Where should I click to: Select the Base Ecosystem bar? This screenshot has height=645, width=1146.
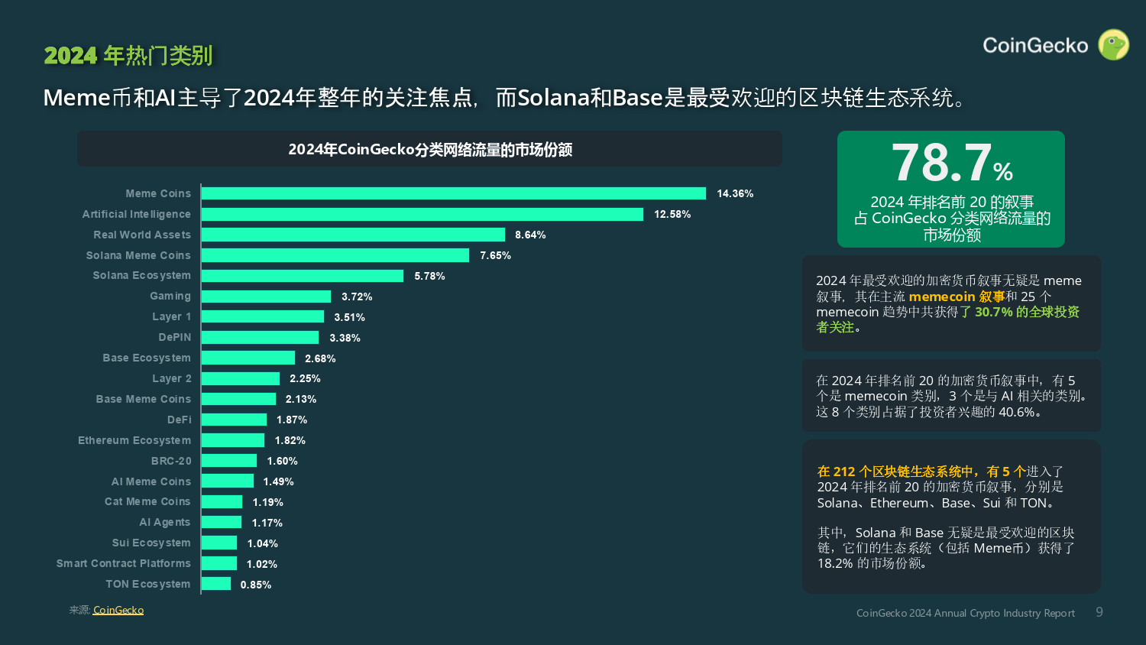coord(248,358)
